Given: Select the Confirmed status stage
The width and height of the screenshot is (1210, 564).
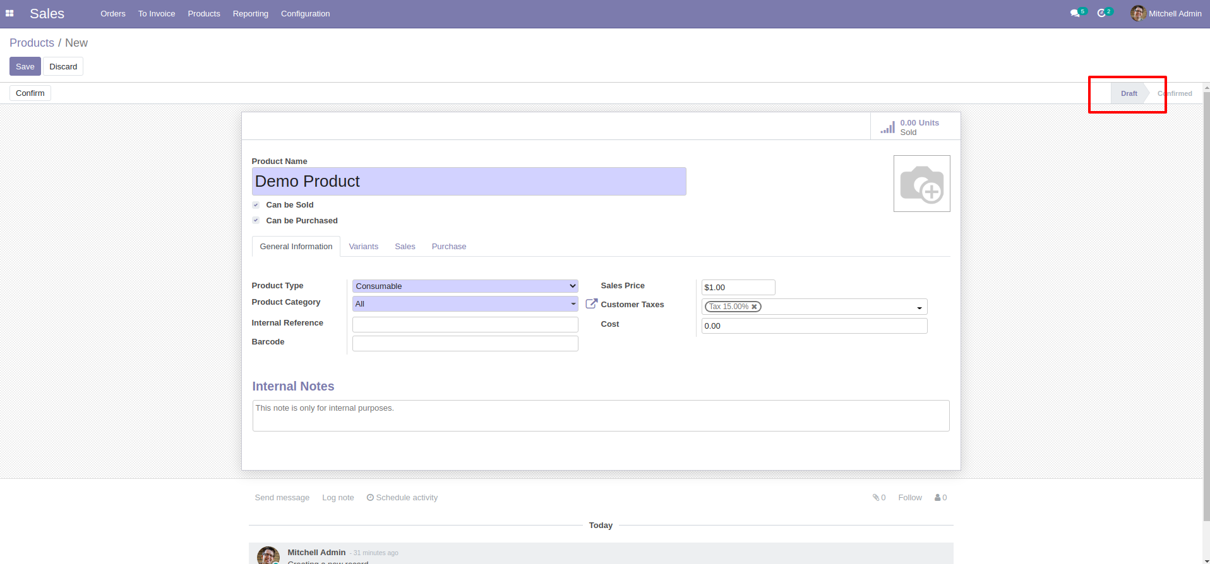Looking at the screenshot, I should pyautogui.click(x=1175, y=93).
